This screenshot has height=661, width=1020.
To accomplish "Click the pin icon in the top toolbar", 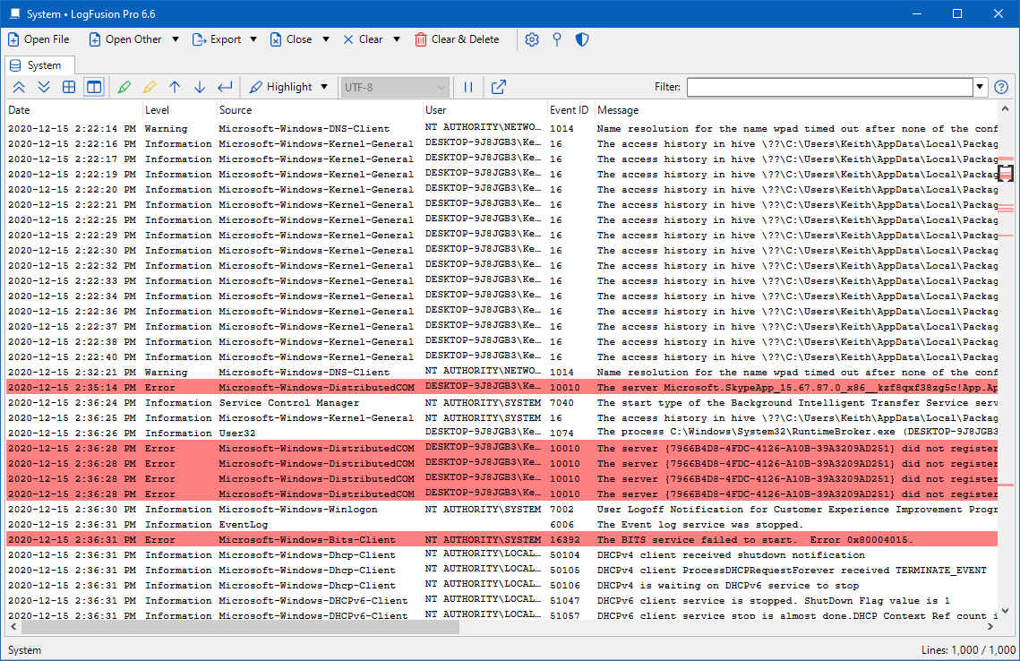I will coord(556,39).
